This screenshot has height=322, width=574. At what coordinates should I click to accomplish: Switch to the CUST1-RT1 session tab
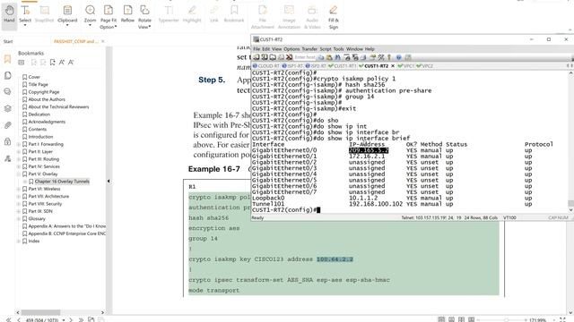343,66
